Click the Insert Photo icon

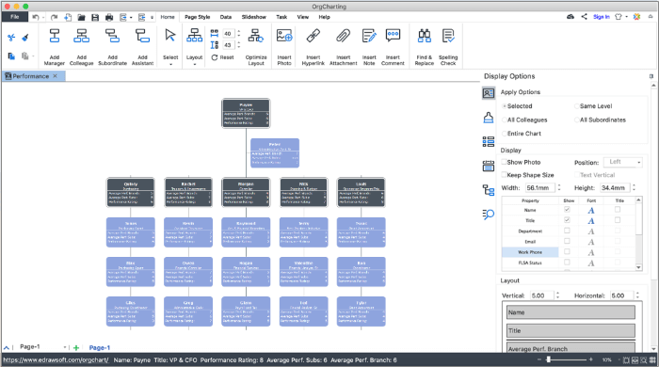point(284,36)
